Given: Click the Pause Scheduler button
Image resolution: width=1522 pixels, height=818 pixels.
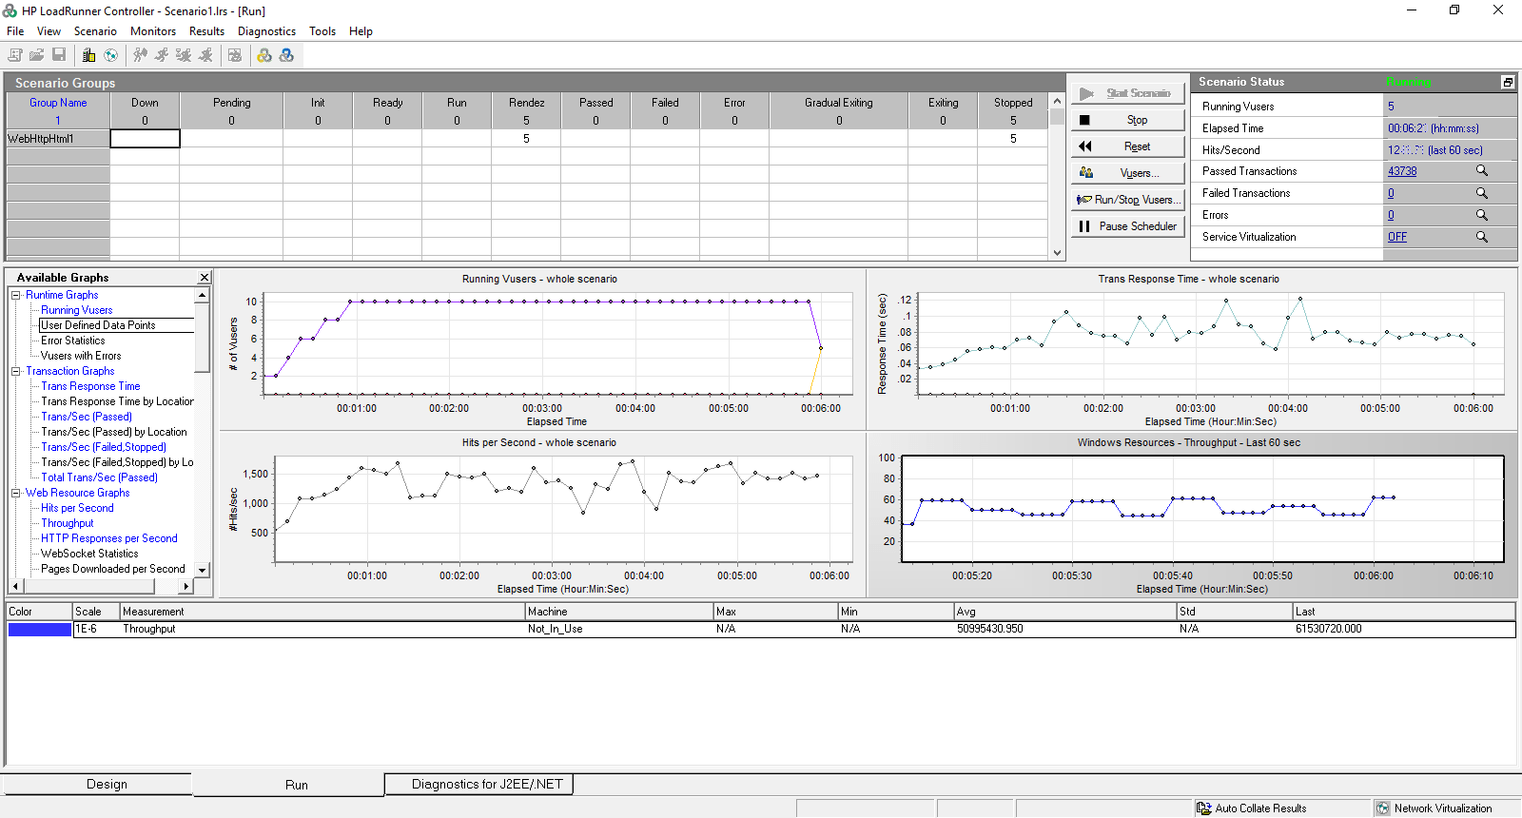Looking at the screenshot, I should [1128, 226].
